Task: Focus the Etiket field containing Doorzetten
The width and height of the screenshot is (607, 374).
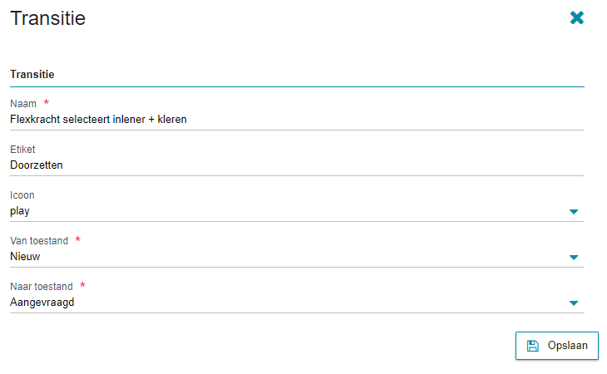Action: point(296,165)
